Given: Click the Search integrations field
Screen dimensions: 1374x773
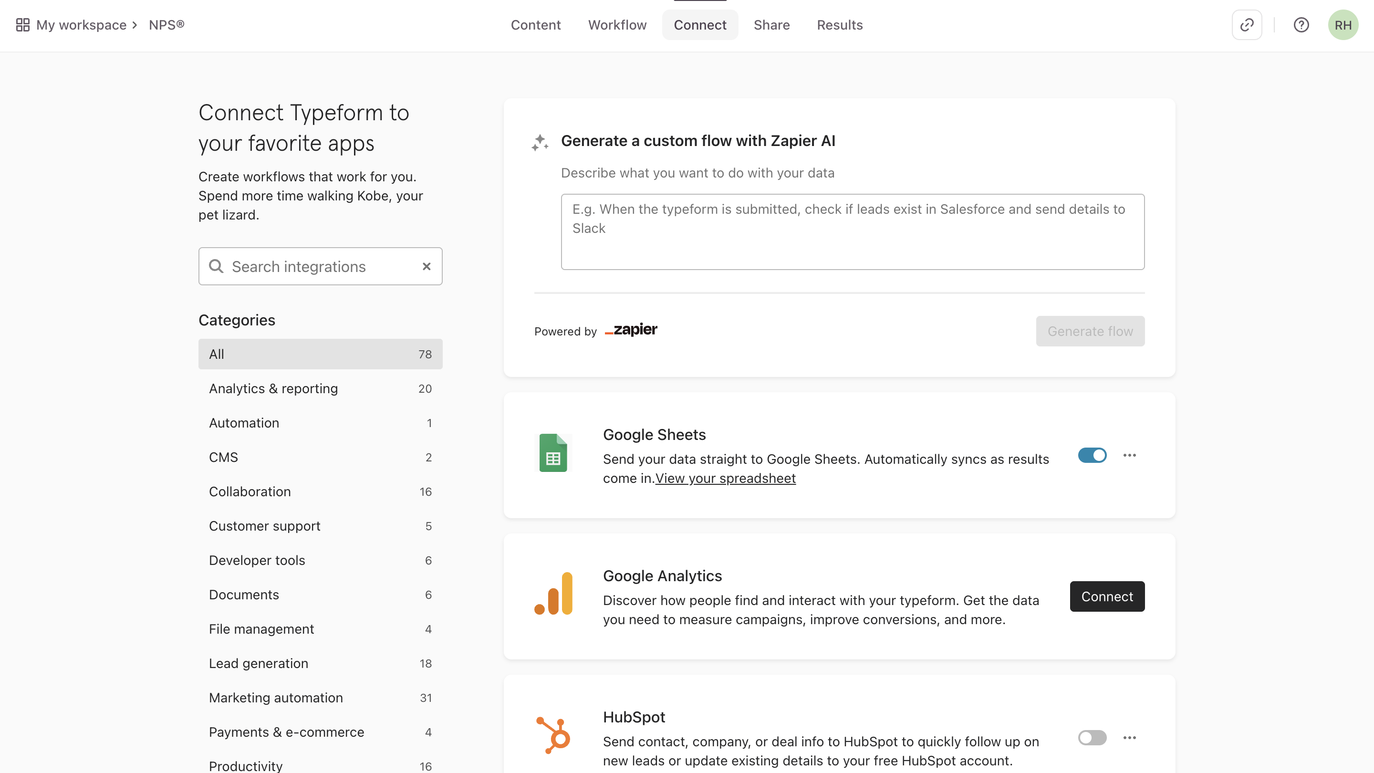Looking at the screenshot, I should tap(320, 266).
